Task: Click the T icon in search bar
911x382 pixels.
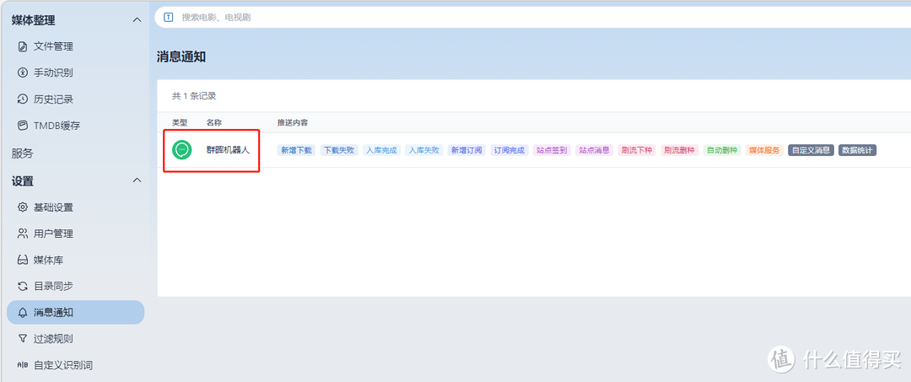Action: click(169, 18)
